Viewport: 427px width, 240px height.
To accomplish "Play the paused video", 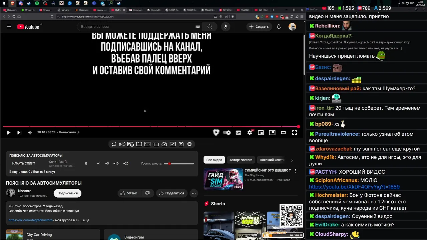I will pos(8,132).
